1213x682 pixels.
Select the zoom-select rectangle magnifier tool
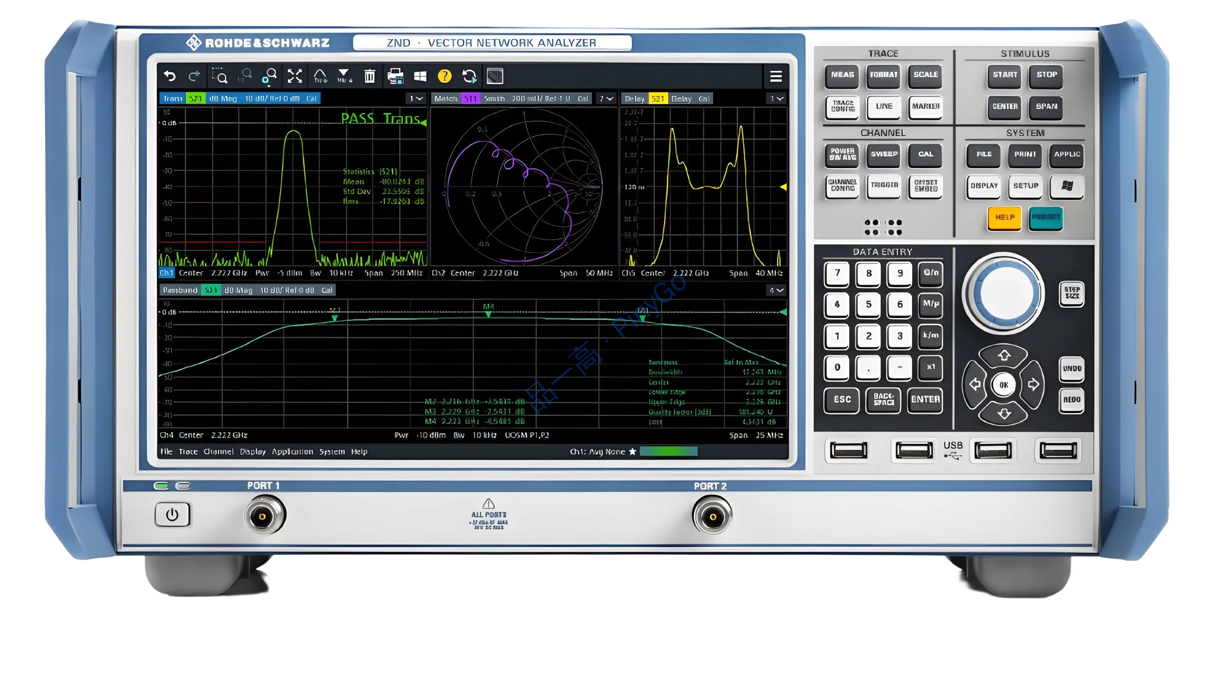point(220,76)
